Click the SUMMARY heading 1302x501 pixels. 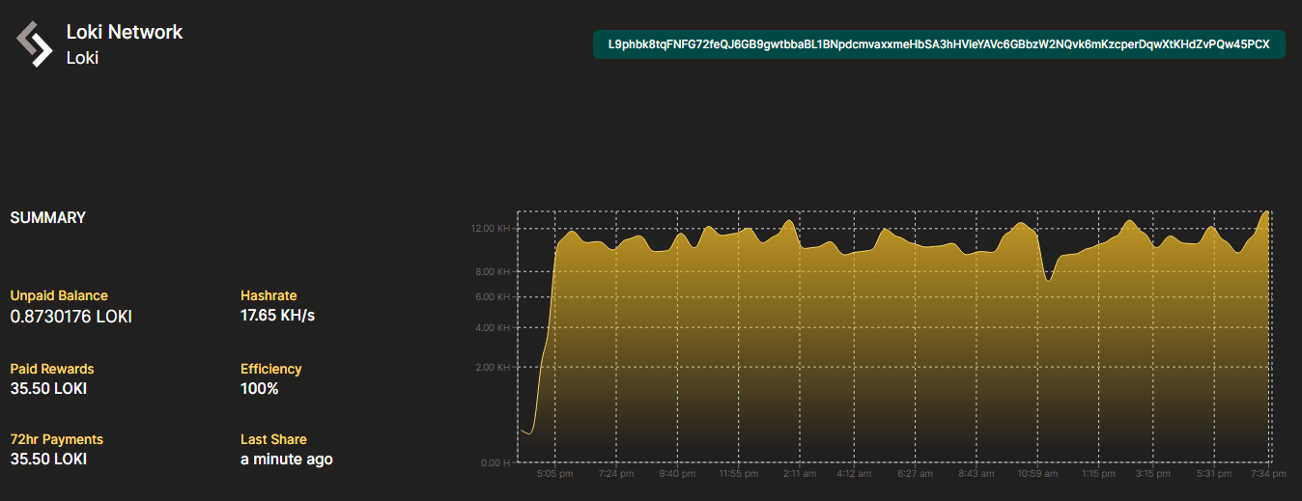(48, 218)
